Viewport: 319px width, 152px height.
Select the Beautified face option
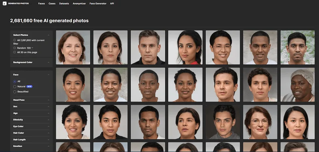coord(15,92)
